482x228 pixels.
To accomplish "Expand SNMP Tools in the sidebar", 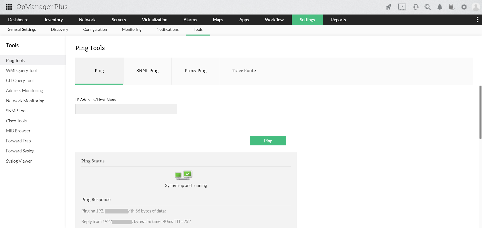I will pos(17,111).
